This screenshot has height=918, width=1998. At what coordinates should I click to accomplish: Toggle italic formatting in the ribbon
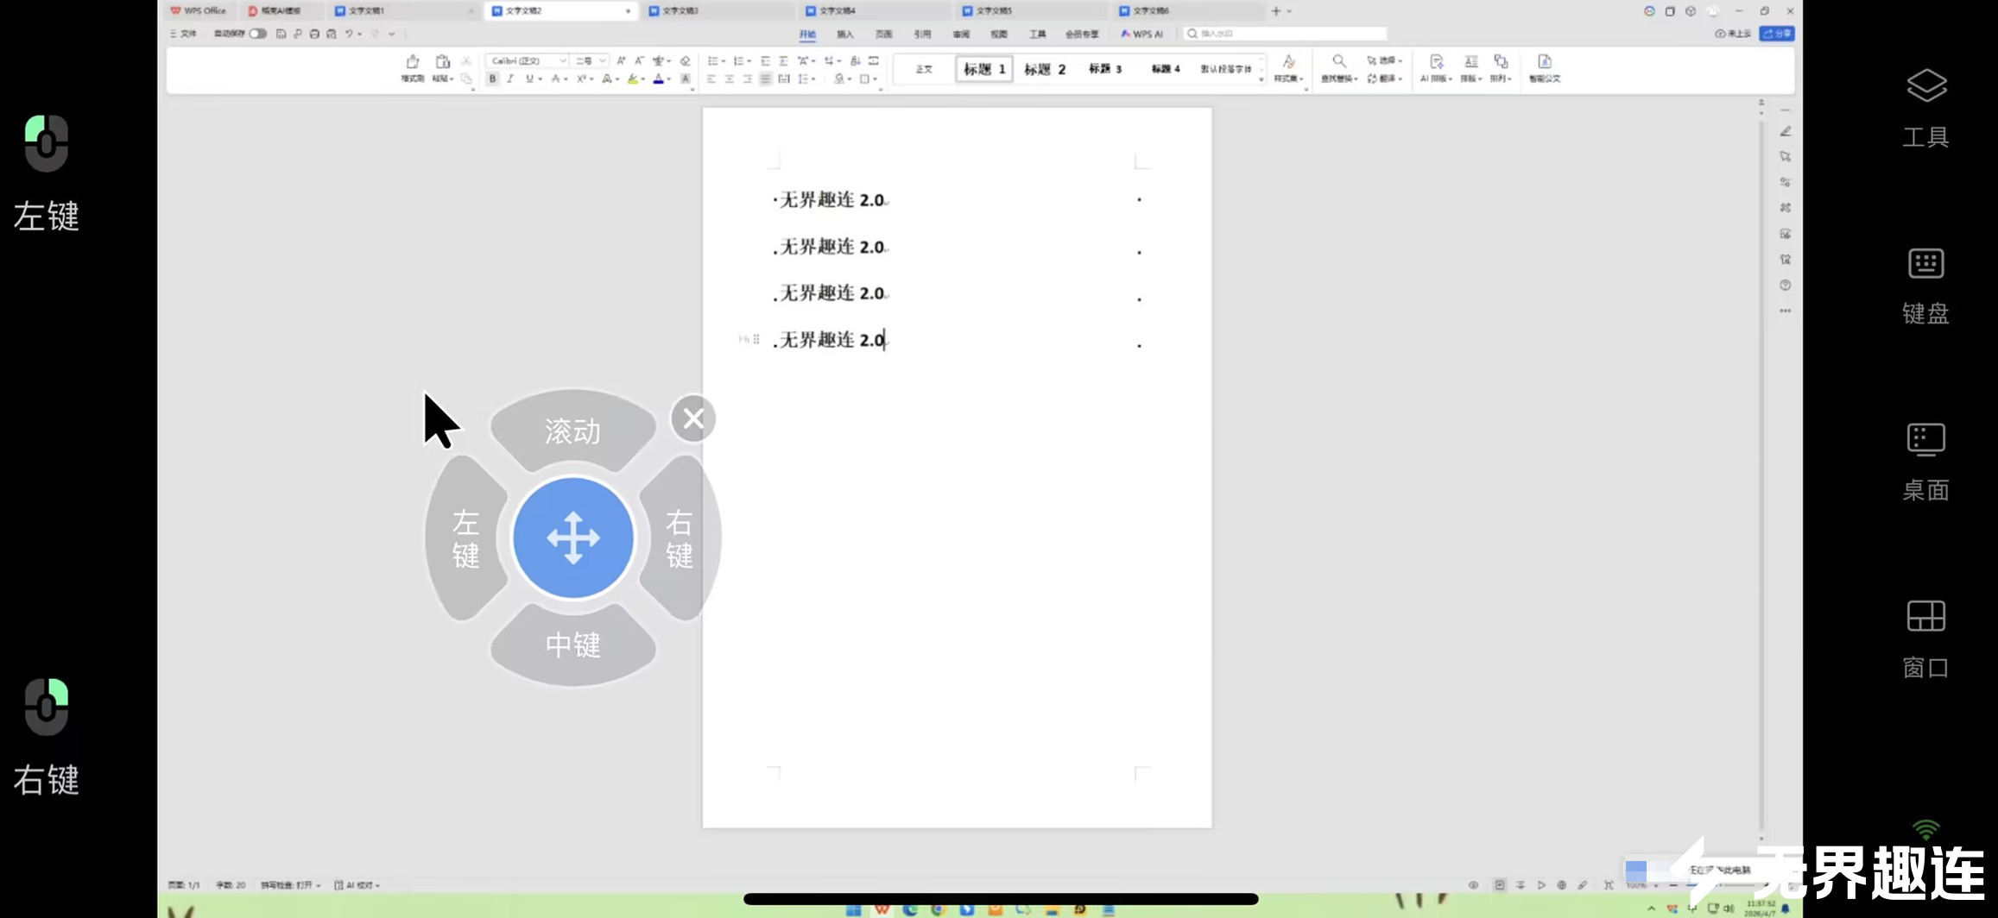click(510, 79)
